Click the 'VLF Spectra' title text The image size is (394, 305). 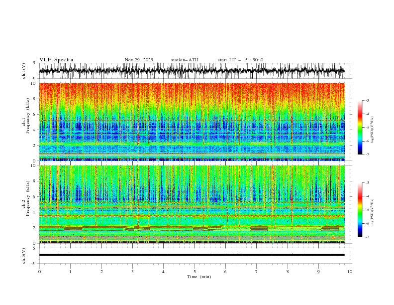click(x=56, y=60)
